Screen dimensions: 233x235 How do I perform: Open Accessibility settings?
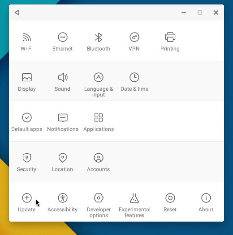63,203
